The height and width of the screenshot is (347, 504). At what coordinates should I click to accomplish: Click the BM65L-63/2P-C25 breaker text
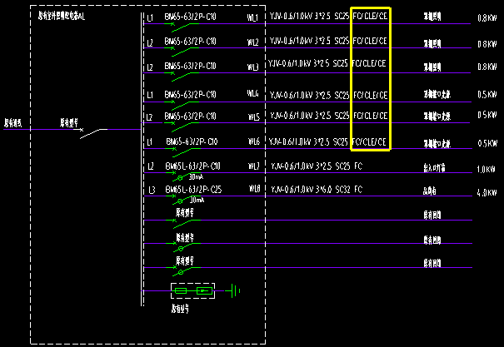pos(193,190)
